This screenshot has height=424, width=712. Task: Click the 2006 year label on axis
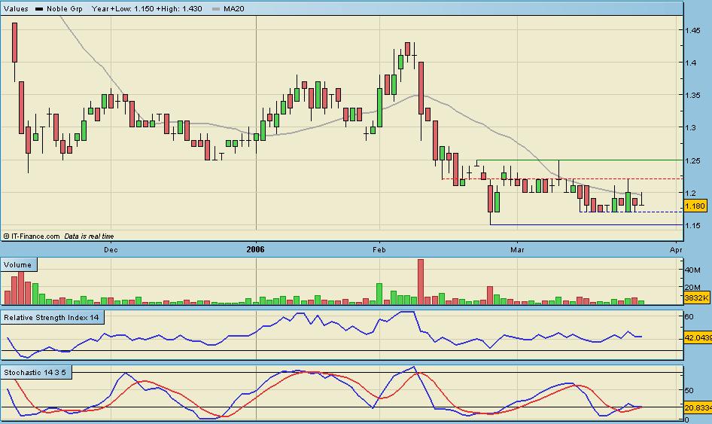tap(256, 249)
